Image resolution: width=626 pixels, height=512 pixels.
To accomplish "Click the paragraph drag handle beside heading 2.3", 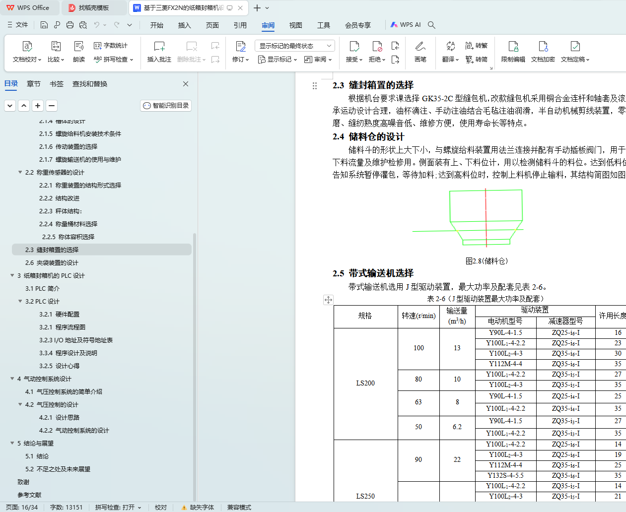I will (314, 86).
